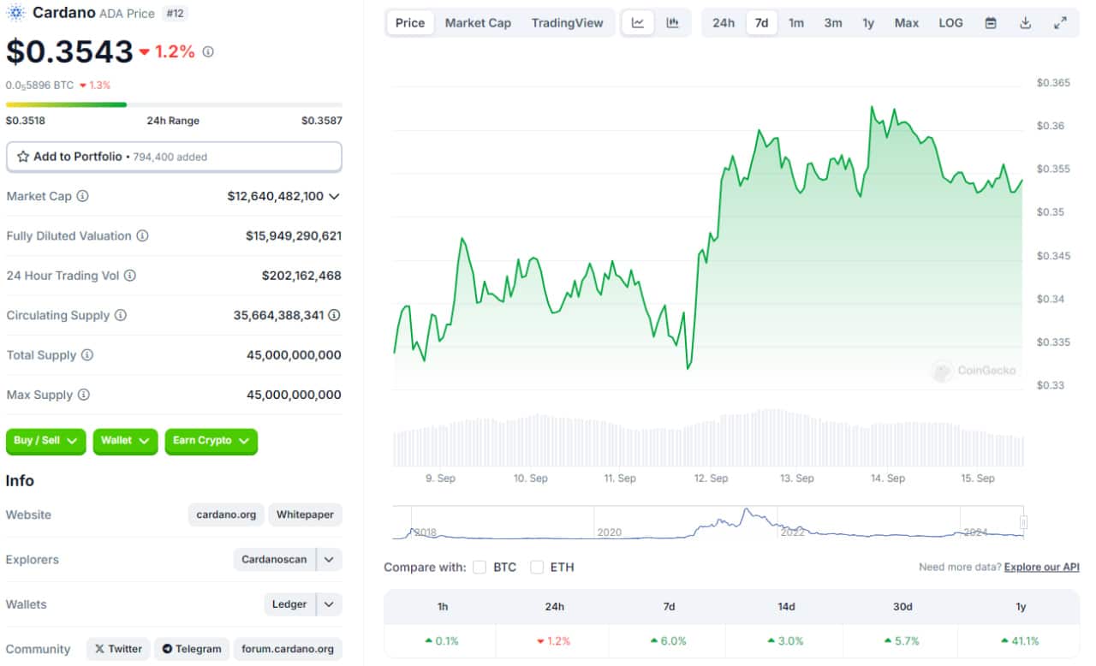The width and height of the screenshot is (1096, 666).
Task: Open the calendar date range picker
Action: pyautogui.click(x=991, y=23)
